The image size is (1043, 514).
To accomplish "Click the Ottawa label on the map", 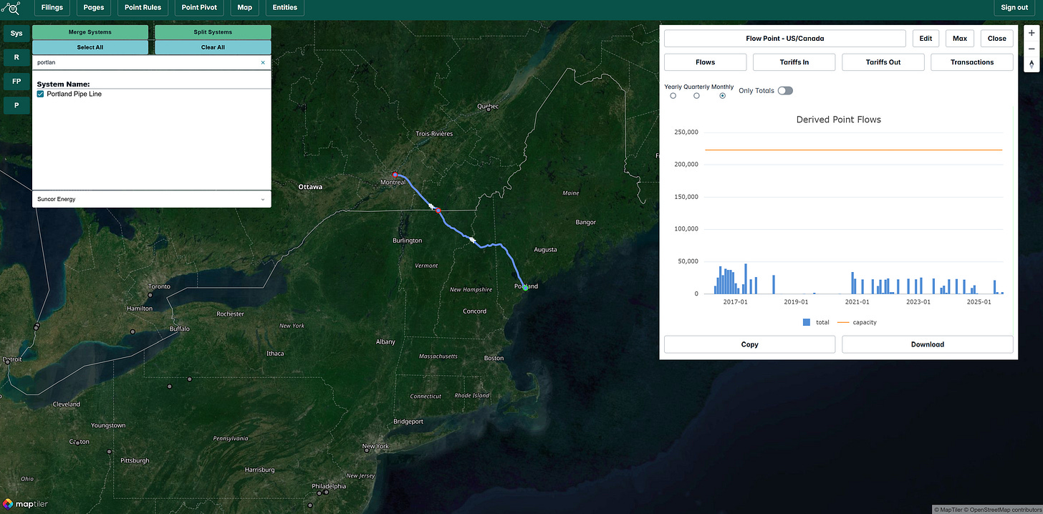I will [310, 187].
